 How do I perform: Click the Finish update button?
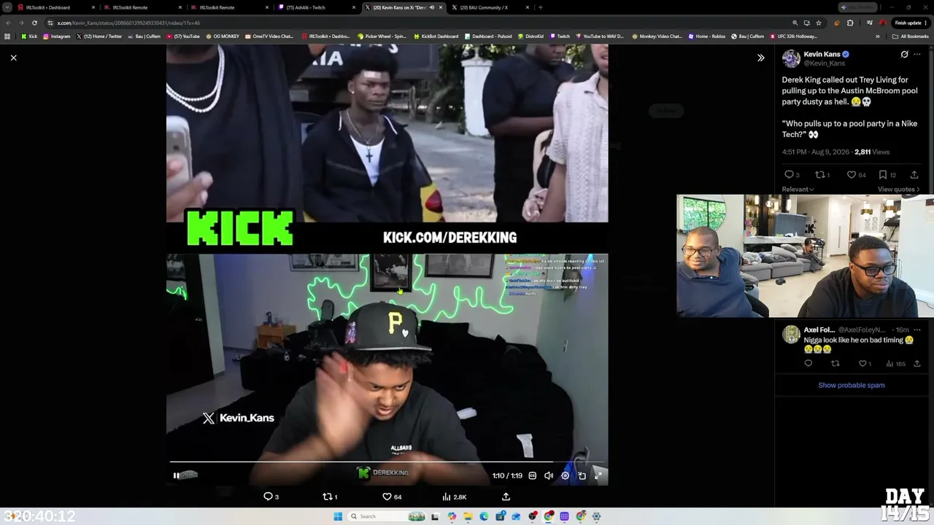tap(909, 23)
